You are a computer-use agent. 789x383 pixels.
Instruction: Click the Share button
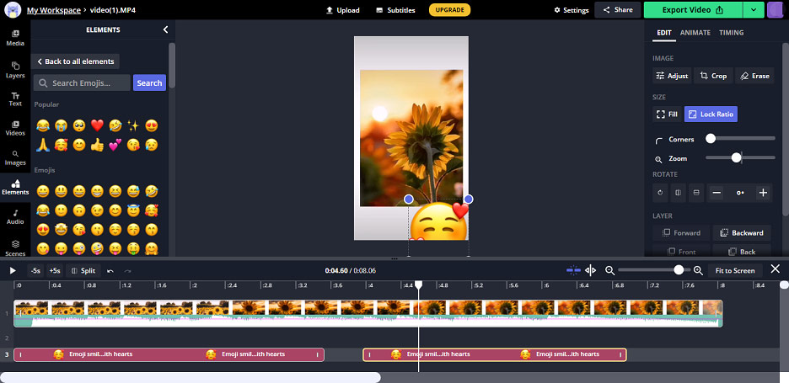coord(617,10)
